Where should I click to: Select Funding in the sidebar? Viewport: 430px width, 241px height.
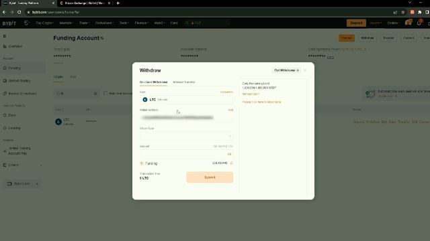[x=22, y=68]
